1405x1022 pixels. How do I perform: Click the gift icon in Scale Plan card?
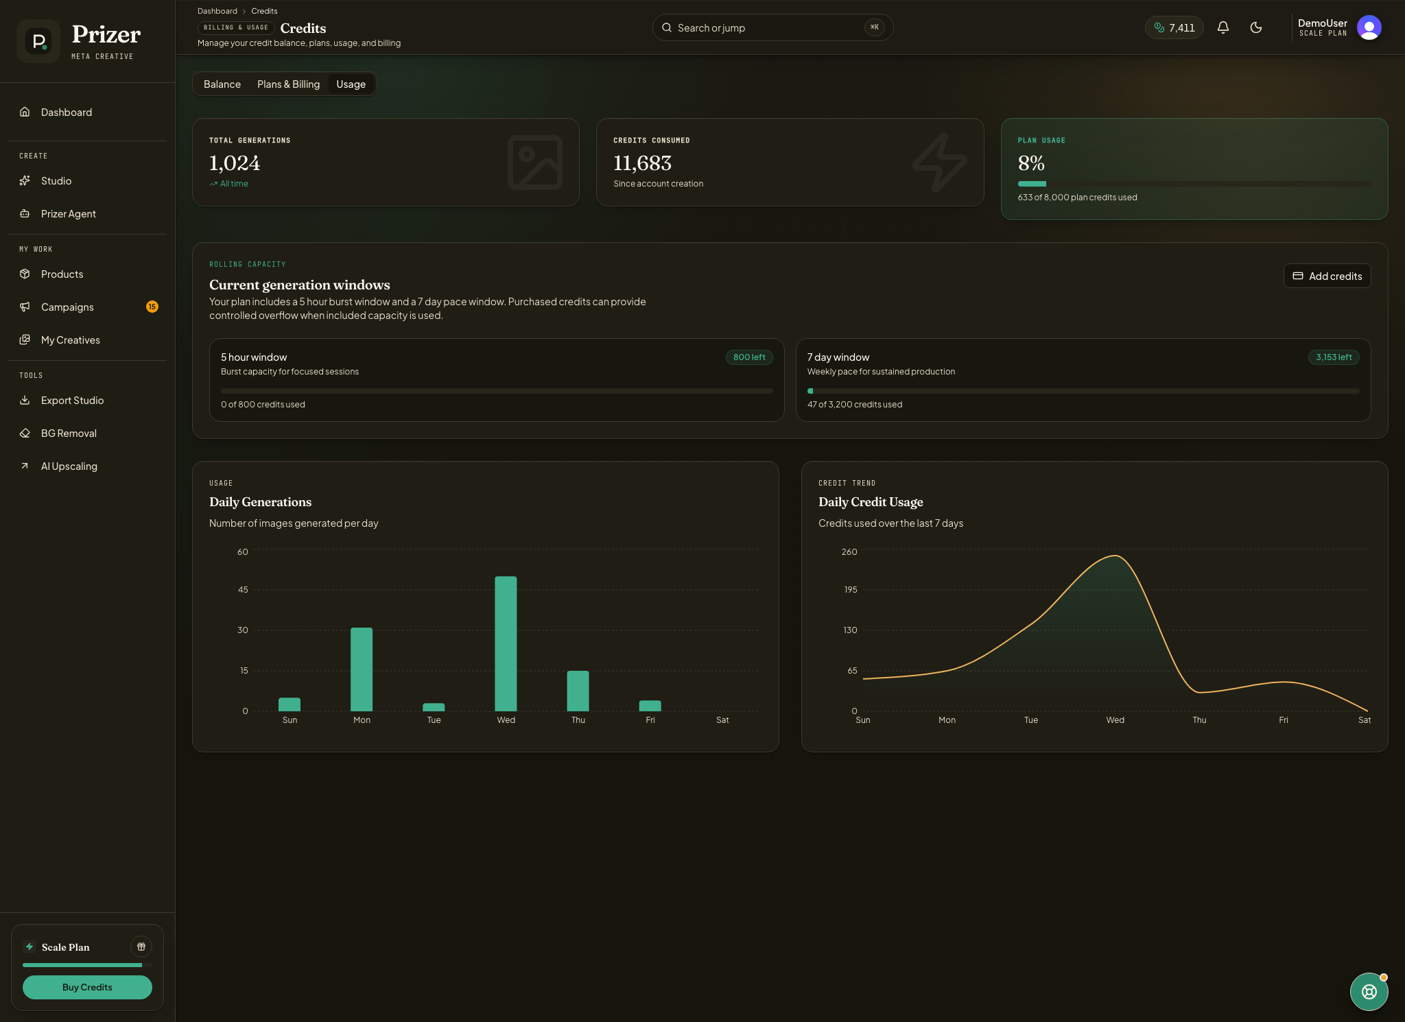tap(141, 947)
